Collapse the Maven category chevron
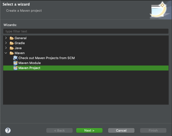This screenshot has width=172, height=136. [6, 53]
